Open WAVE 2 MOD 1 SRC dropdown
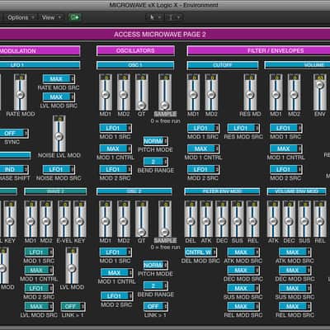 click(39, 252)
